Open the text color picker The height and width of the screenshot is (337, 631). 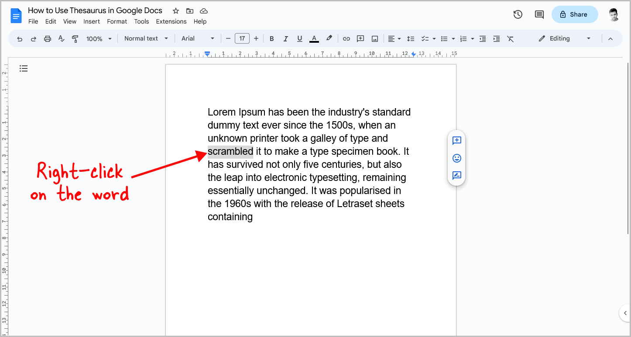tap(314, 38)
